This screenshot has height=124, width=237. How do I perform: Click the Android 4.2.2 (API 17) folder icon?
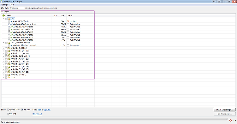point(9,64)
